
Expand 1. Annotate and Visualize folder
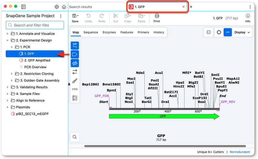click(7, 33)
